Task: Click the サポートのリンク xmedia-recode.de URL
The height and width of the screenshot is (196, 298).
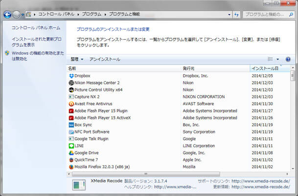Action: pyautogui.click(x=261, y=181)
